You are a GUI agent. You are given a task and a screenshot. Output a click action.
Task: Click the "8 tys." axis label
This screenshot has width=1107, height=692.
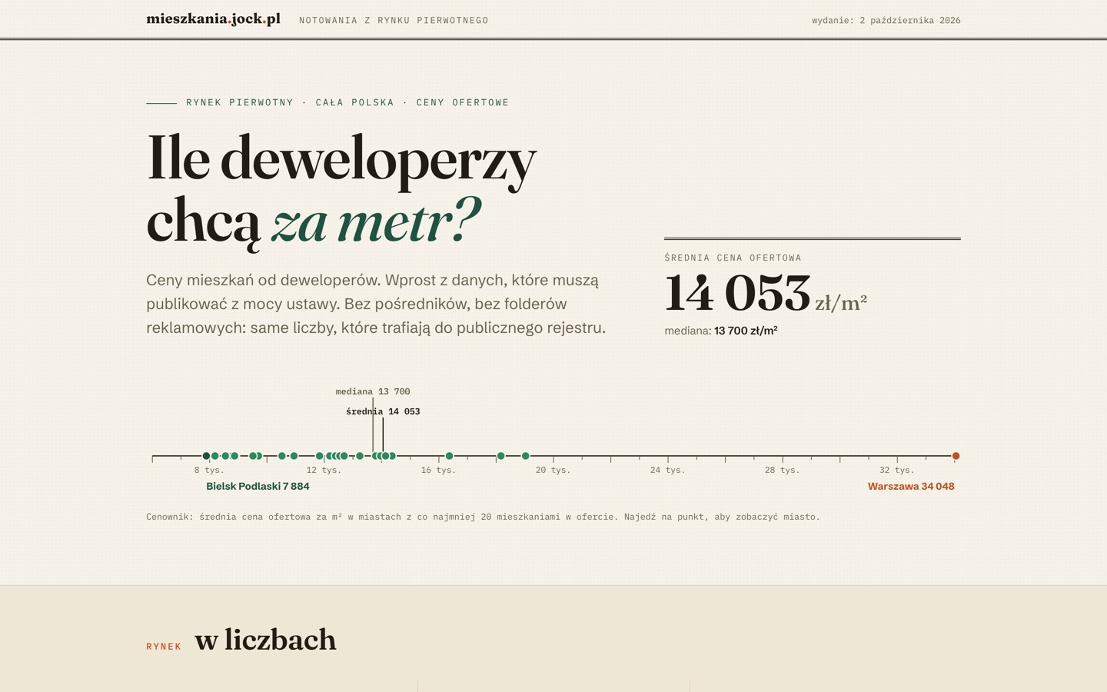point(209,470)
